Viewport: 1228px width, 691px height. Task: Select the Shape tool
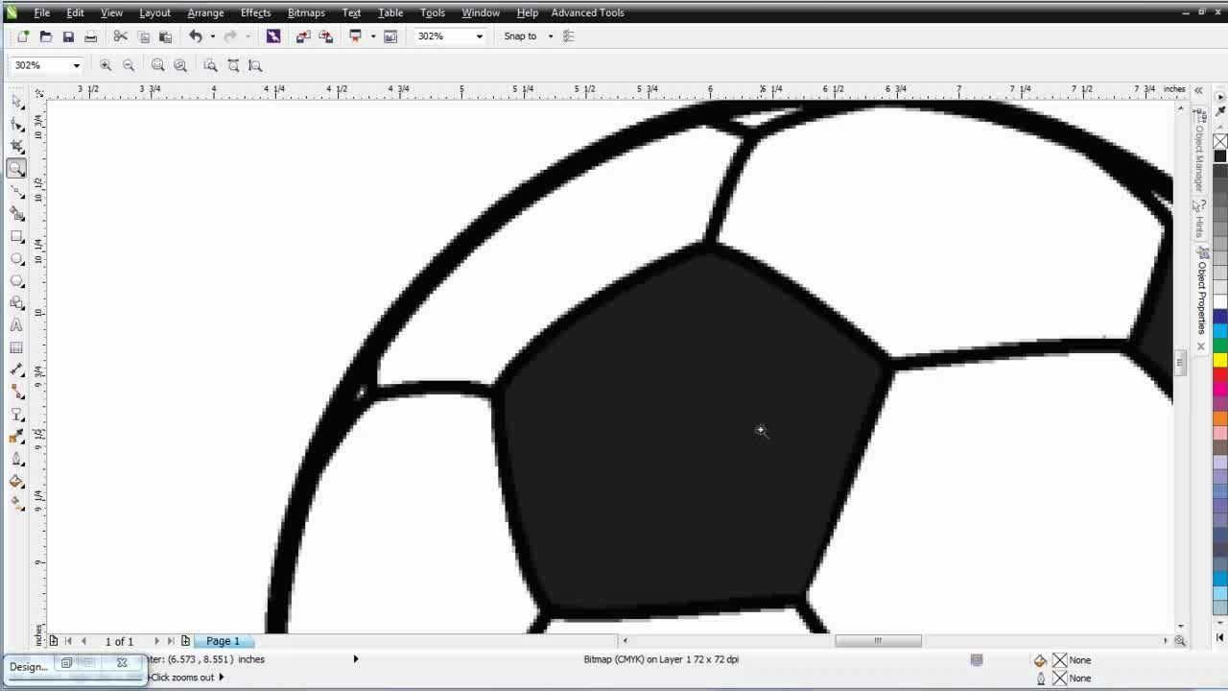coord(16,123)
